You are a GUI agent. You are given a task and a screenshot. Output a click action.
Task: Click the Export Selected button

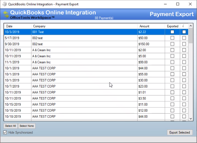coord(180,132)
